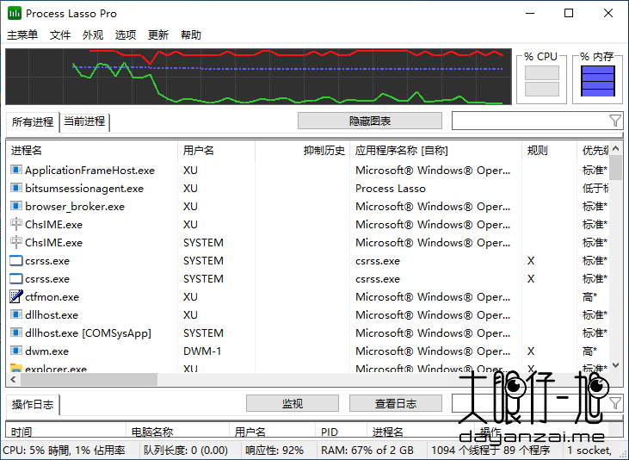Sort by 应用程序名称 [自称] column header
The width and height of the screenshot is (629, 460).
435,150
